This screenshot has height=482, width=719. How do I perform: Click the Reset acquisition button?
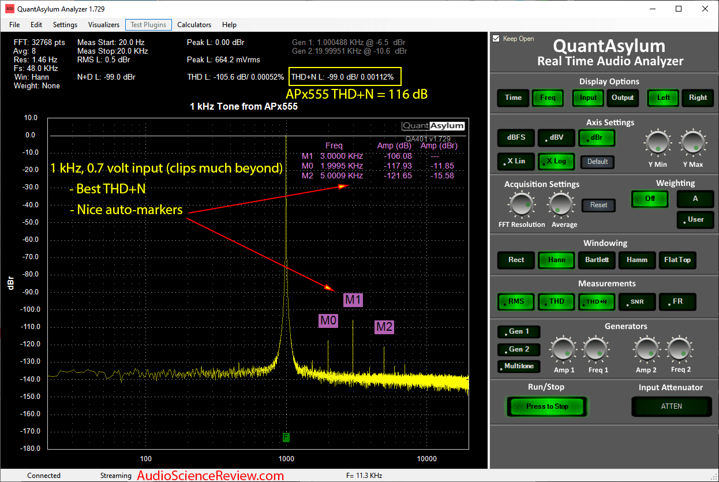pos(598,205)
